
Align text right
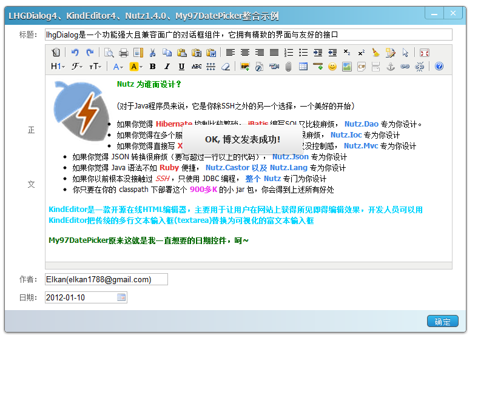point(260,53)
